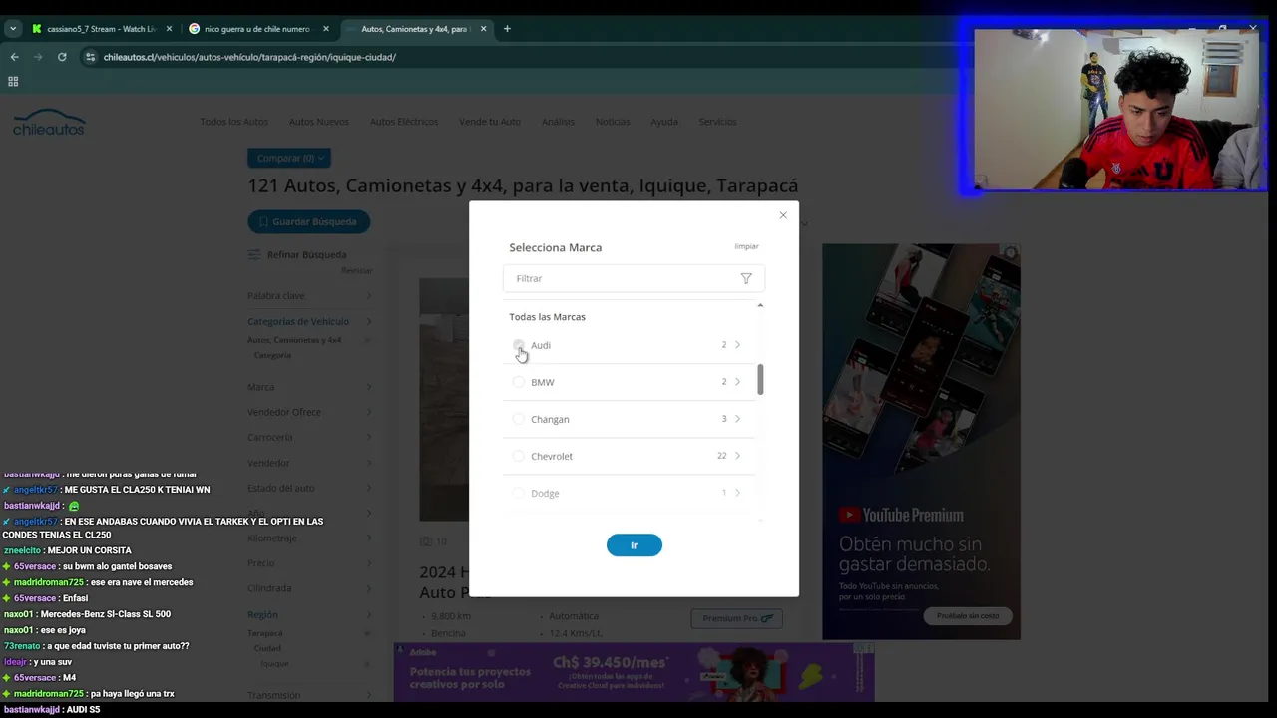The height and width of the screenshot is (718, 1277).
Task: Open the site information icon in address bar
Action: (91, 57)
